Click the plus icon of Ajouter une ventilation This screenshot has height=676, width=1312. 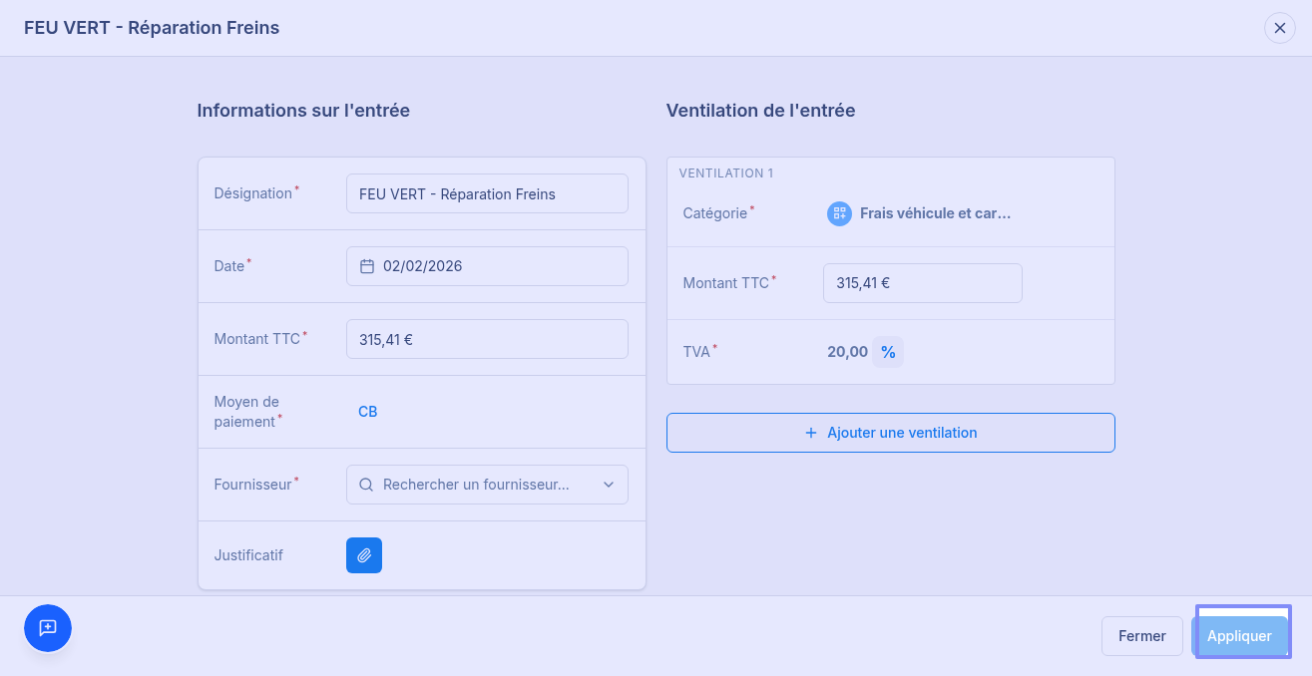pos(810,433)
